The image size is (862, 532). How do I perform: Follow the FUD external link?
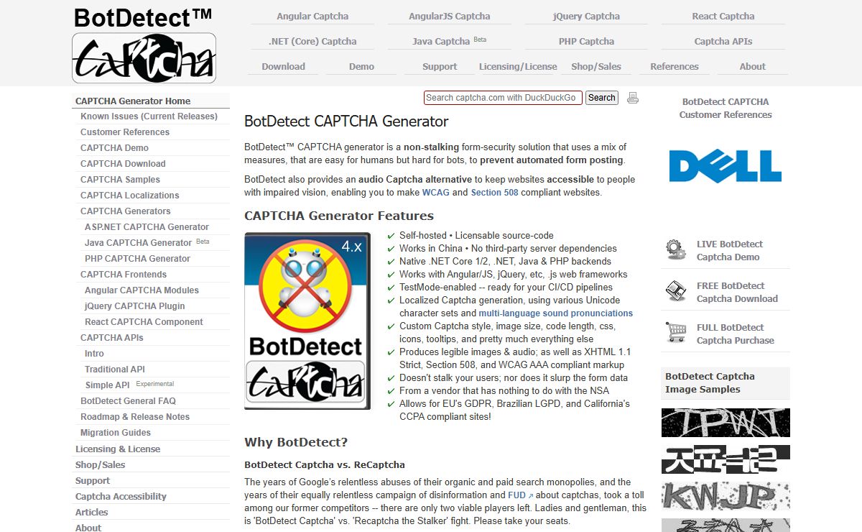pyautogui.click(x=521, y=495)
